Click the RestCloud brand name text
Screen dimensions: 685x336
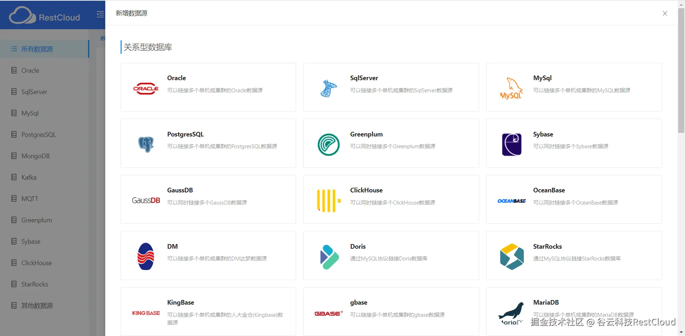[59, 17]
